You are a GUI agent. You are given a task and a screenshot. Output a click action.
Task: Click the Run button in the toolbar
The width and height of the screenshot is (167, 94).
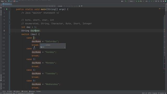point(136,1)
